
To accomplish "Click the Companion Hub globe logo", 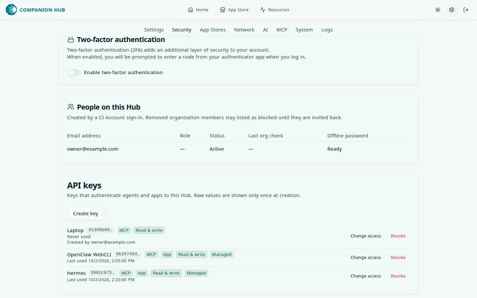I will 11,10.
